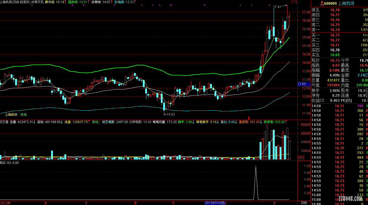This screenshot has width=368, height=205.
Task: Click the 10.93 low price label
Action: pyautogui.click(x=171, y=114)
